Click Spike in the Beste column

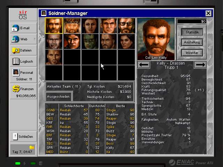coord(110,127)
